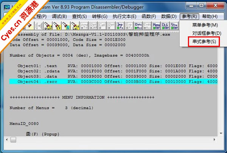Click the Data Hex toolbar icon

[x=138, y=25]
